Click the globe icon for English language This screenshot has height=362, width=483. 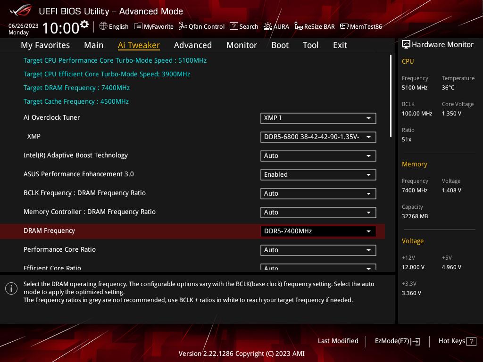point(103,26)
